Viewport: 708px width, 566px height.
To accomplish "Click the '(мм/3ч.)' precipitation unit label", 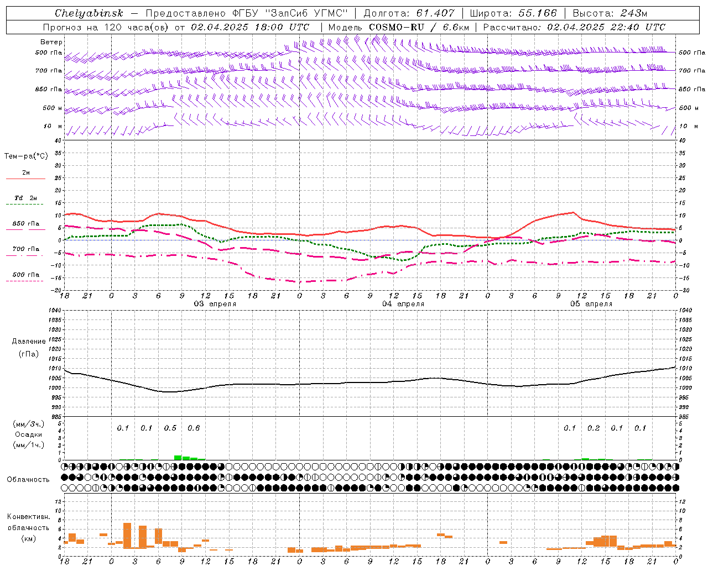I will 28,424.
